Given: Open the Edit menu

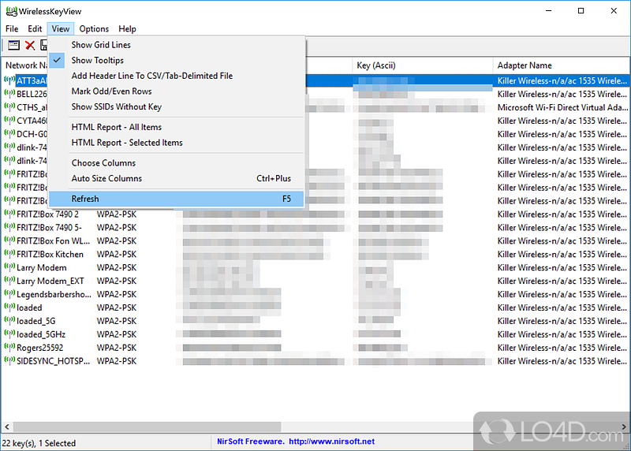Looking at the screenshot, I should [35, 29].
